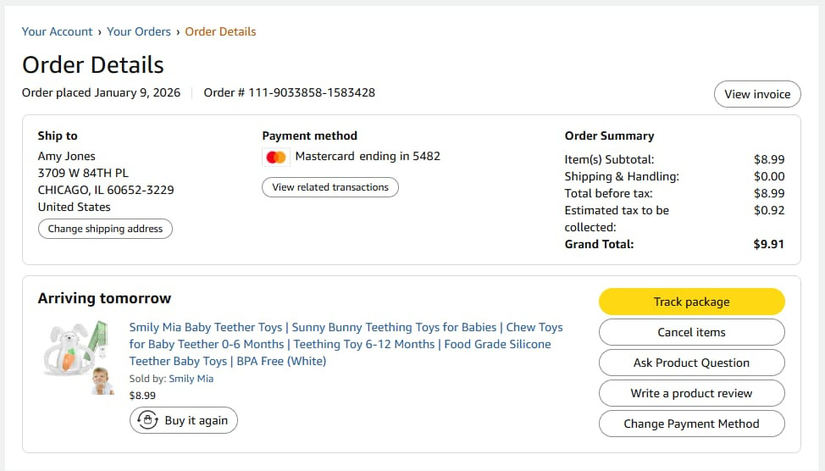Screen dimensions: 825x471
Task: Click the yellow Track package button
Action: [691, 302]
